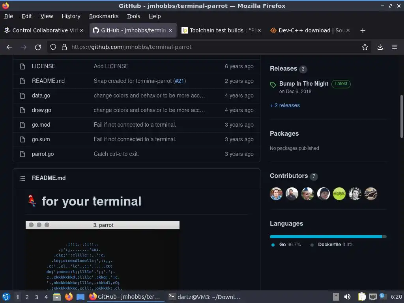Show the + 2 releases link
The image size is (404, 303).
click(285, 105)
